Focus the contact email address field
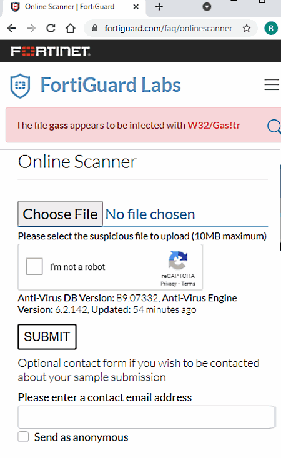Viewport: 281px width, 458px height. click(146, 417)
